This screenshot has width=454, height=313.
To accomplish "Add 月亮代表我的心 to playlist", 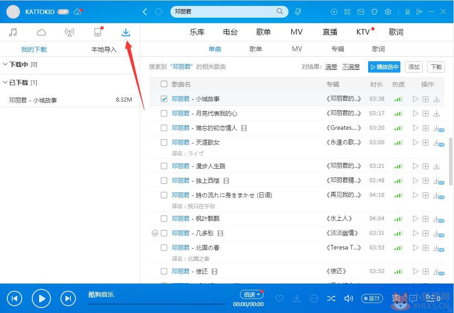I will click(425, 113).
